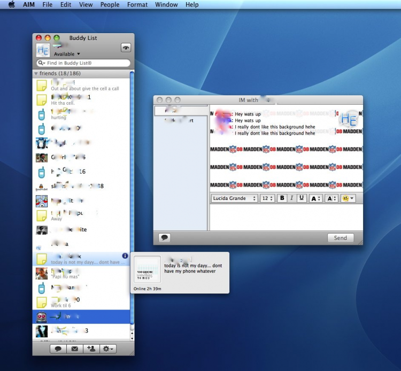401x371 pixels.
Task: Click your HE buddy icon in Buddy List header
Action: tap(43, 50)
